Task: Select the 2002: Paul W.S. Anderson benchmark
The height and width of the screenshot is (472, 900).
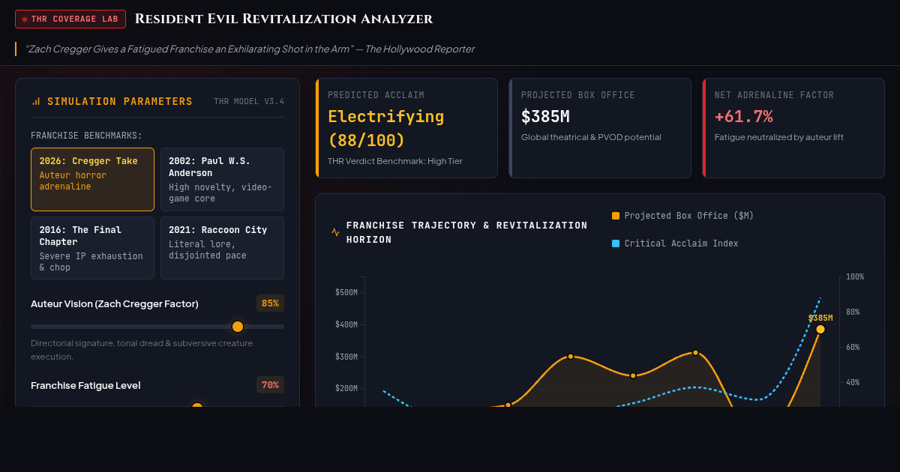Action: pyautogui.click(x=222, y=179)
